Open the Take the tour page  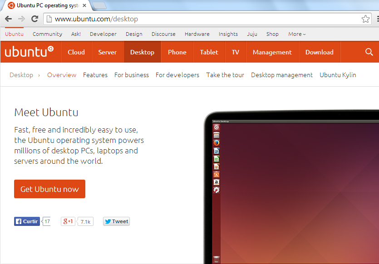[x=225, y=75]
